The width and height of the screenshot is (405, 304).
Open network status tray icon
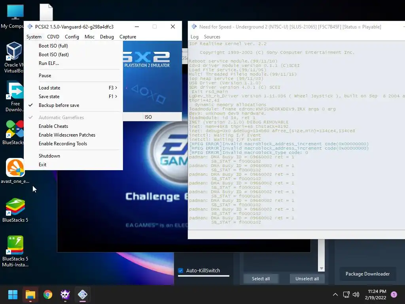tap(346, 294)
